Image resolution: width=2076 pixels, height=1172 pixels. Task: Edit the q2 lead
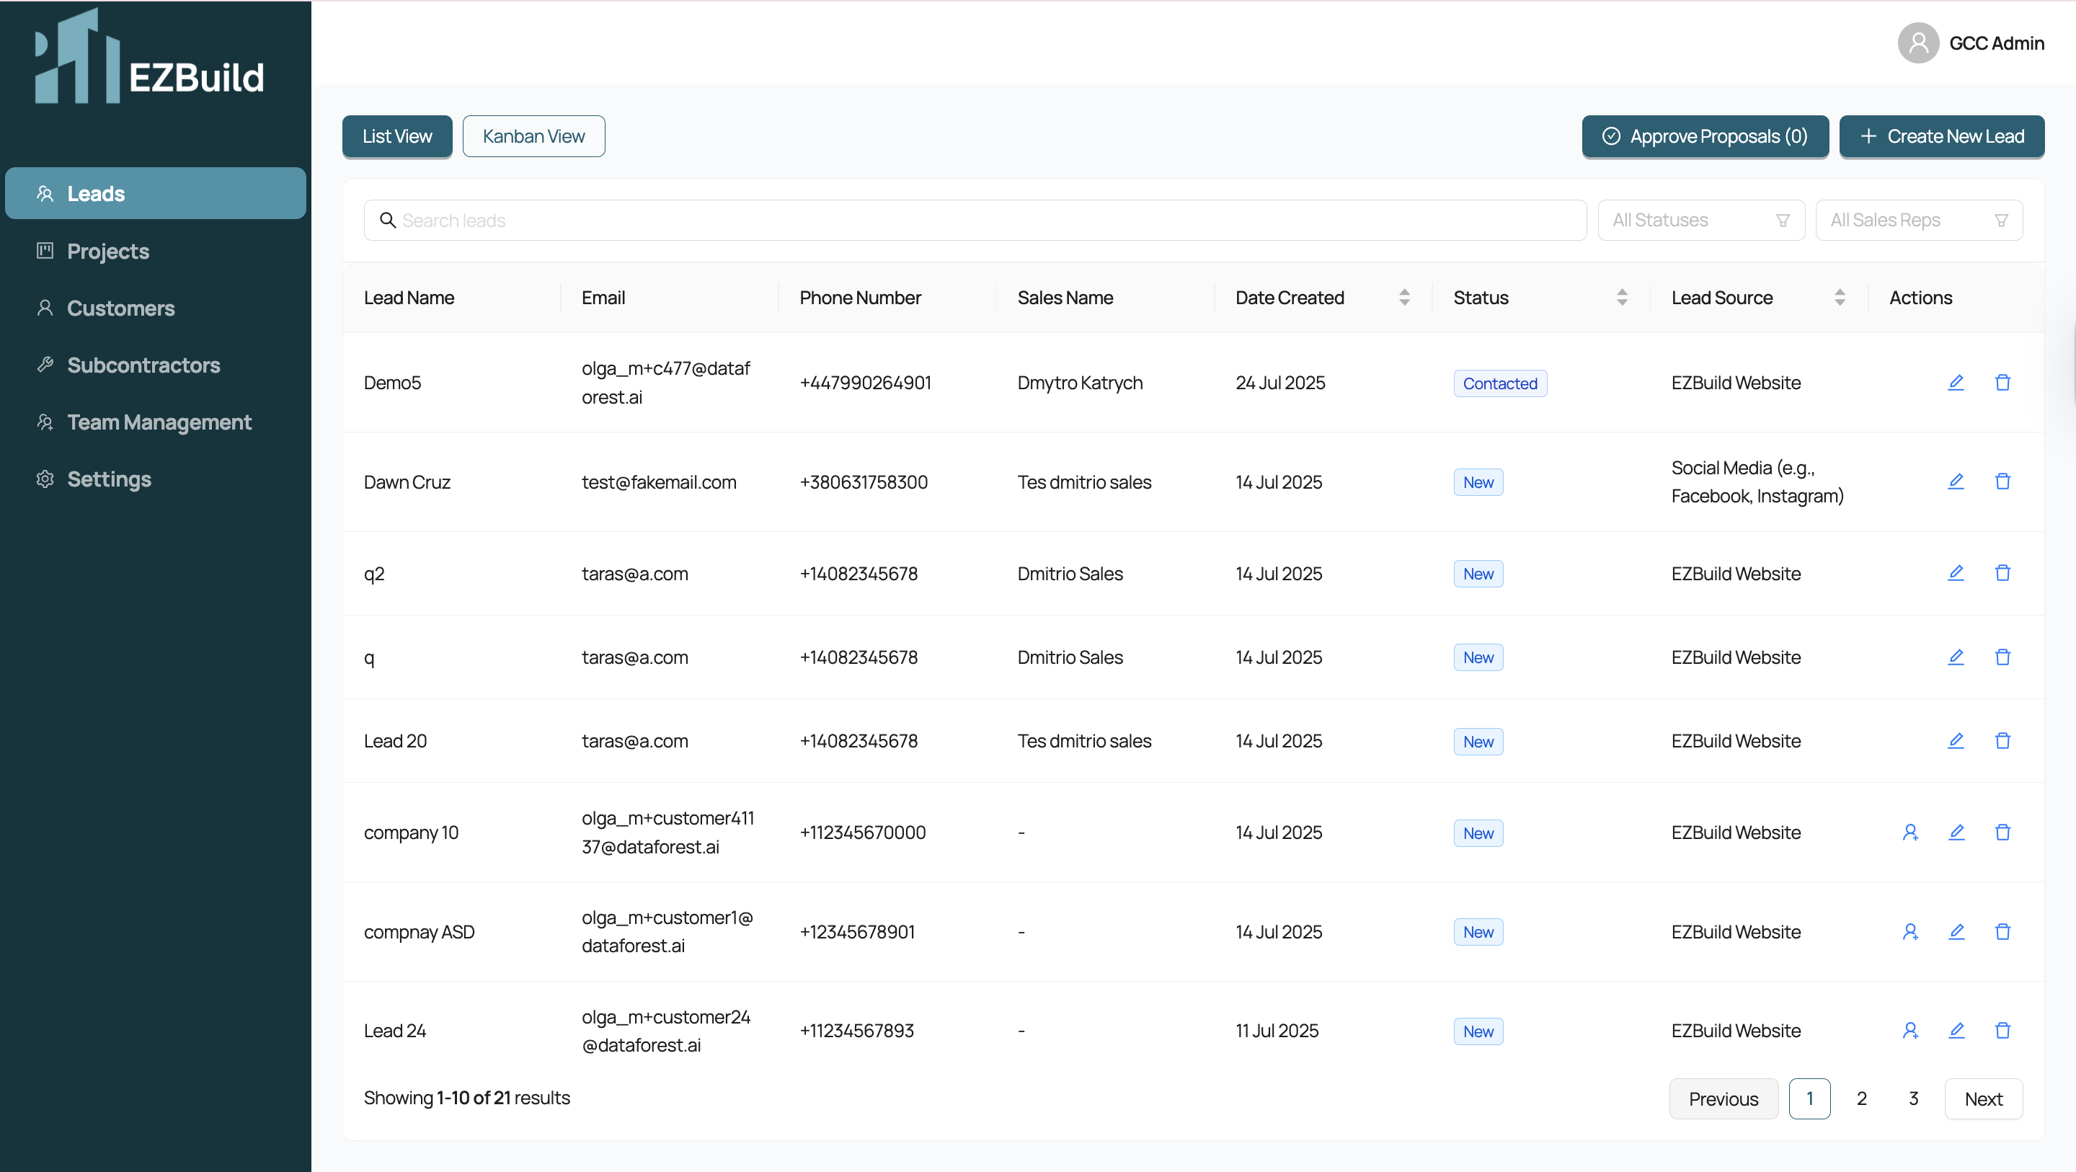tap(1956, 573)
